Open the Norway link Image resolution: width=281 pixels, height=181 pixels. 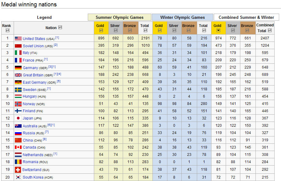(29, 104)
